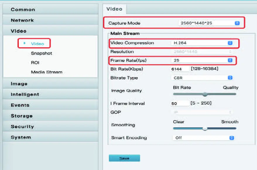
Task: Click the Clear label of Smoothing slider
Action: coord(179,122)
